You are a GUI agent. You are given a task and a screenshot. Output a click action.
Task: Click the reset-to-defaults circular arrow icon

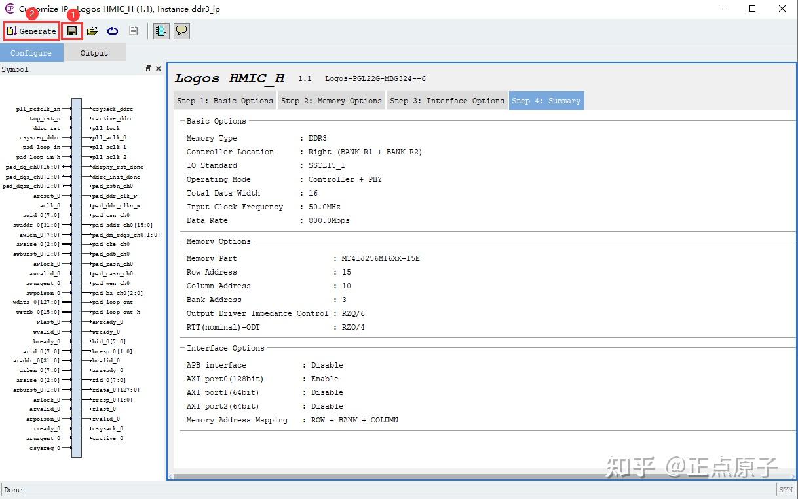point(111,30)
